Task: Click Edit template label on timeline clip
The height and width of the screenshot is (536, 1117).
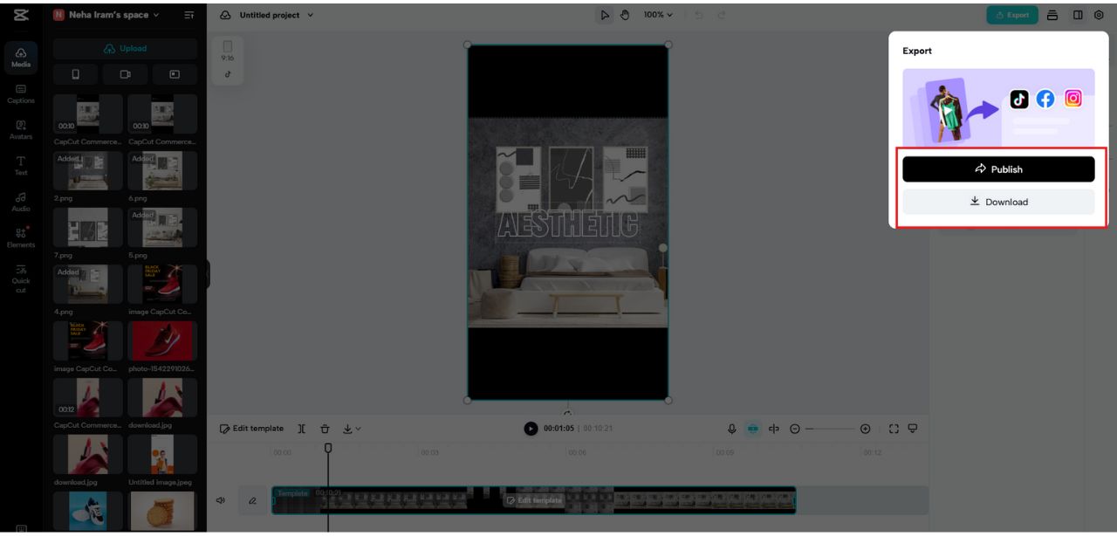Action: (534, 500)
